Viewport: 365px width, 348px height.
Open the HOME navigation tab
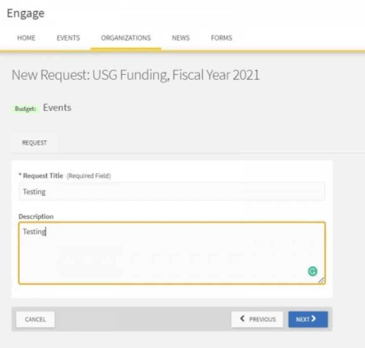pos(26,38)
